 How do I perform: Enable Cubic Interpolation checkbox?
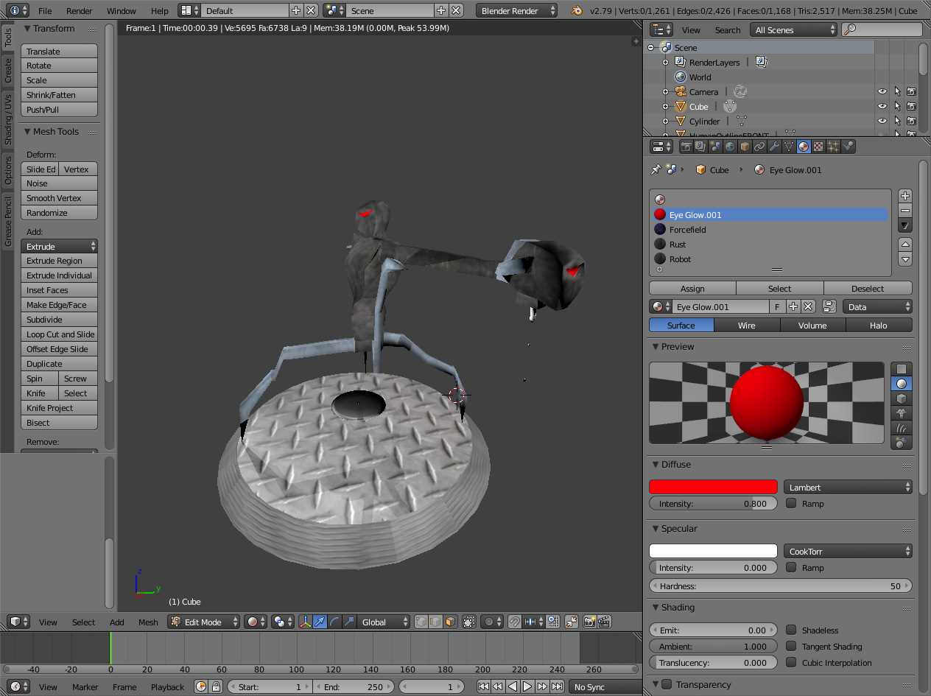point(791,662)
